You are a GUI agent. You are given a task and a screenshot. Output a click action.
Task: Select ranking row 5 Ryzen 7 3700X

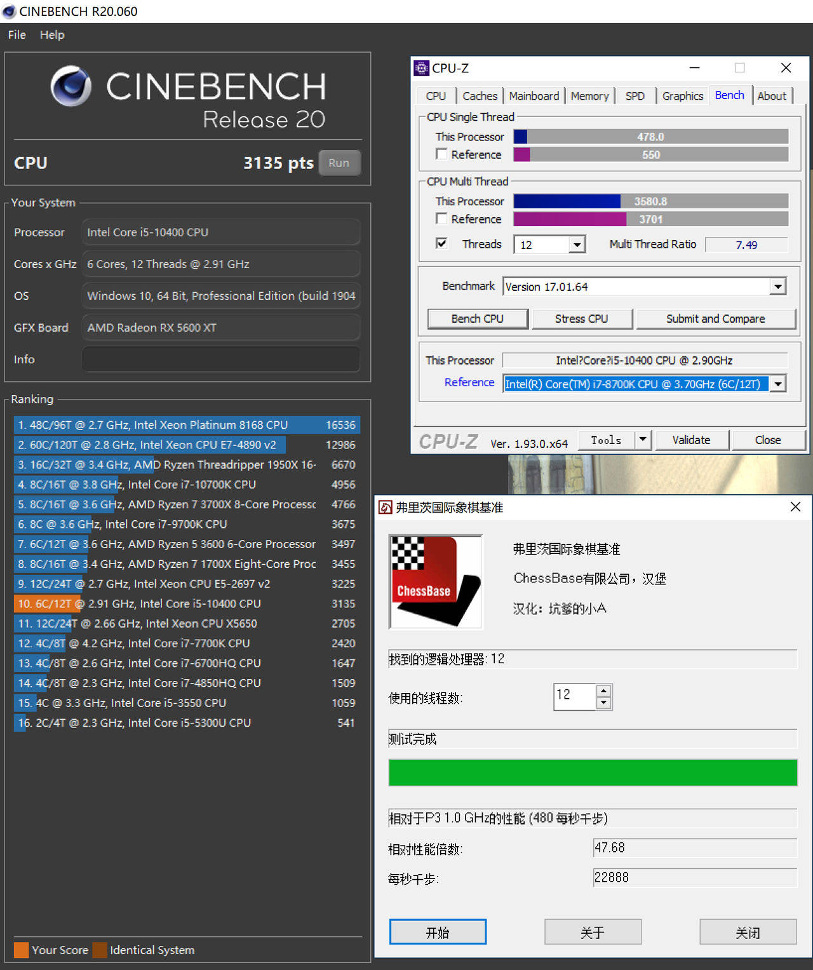coord(187,504)
